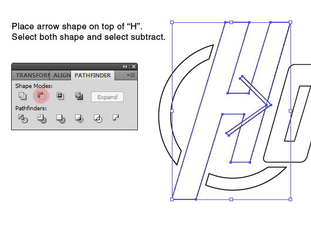Click the bottom-right bounding box handle
The width and height of the screenshot is (311, 234).
tap(290, 199)
